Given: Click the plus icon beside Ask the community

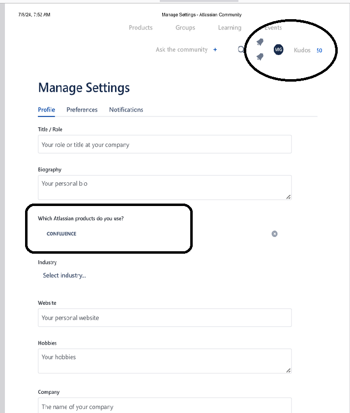Looking at the screenshot, I should 215,50.
